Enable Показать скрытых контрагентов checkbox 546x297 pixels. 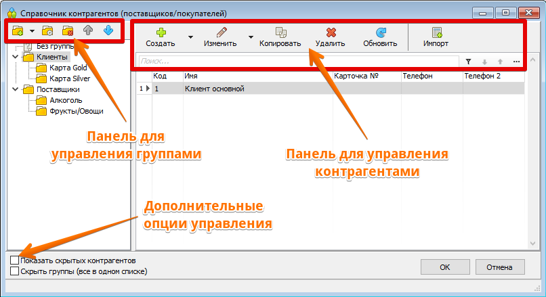coord(14,260)
